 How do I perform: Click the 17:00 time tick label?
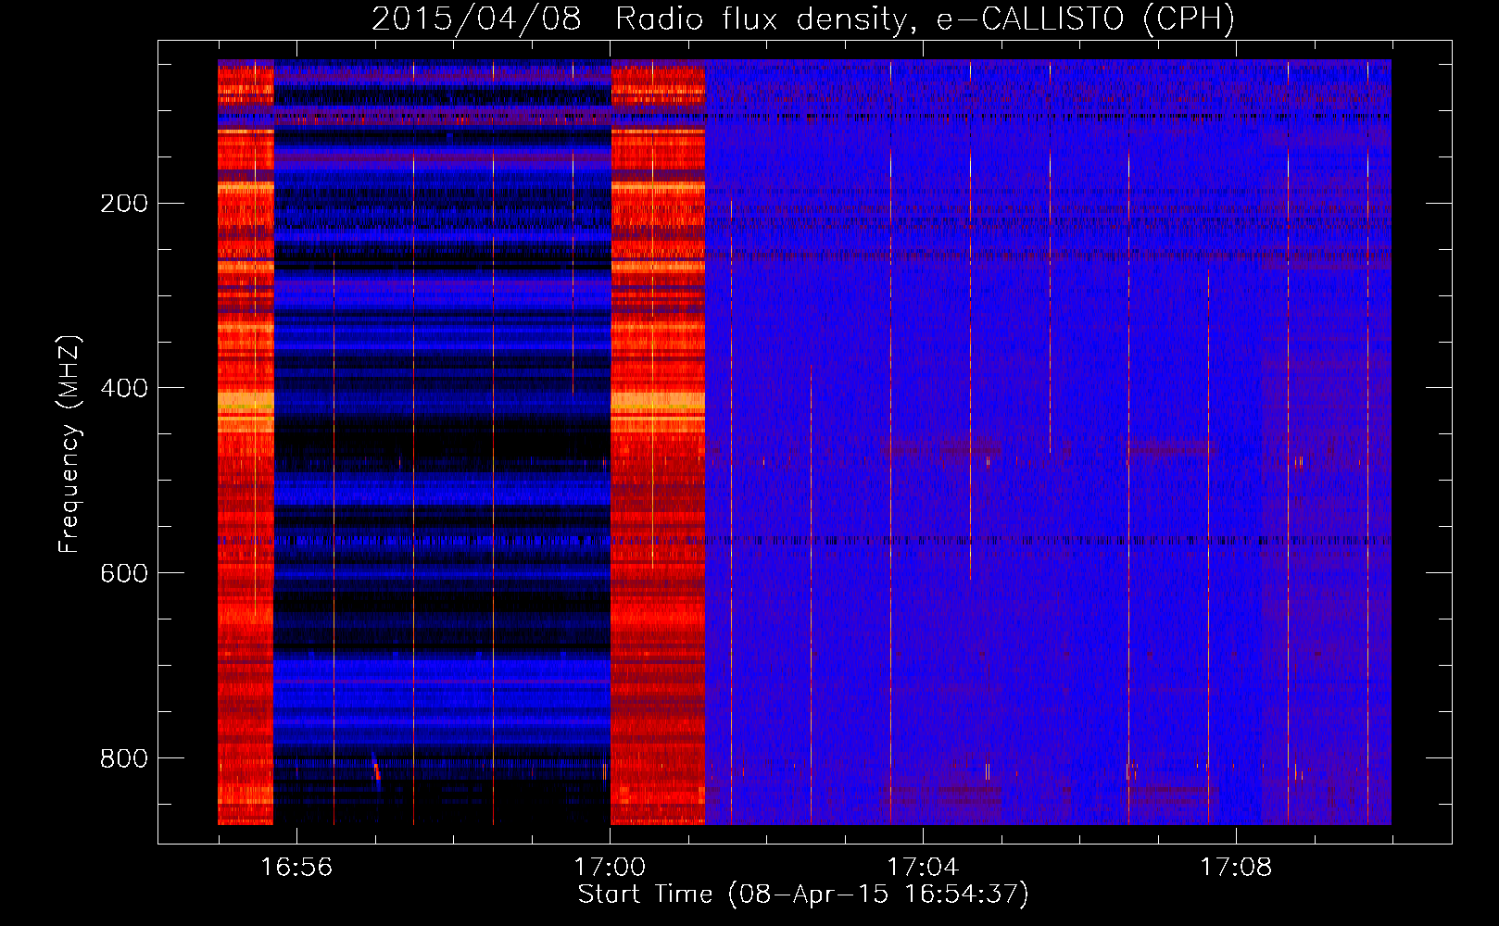click(610, 868)
